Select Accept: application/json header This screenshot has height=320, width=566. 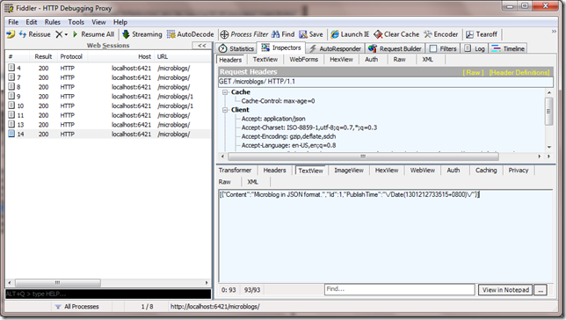click(273, 119)
